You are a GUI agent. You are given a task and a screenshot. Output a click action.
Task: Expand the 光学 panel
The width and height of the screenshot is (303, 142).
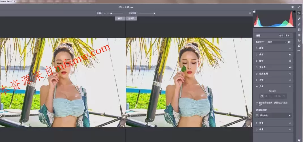257,80
